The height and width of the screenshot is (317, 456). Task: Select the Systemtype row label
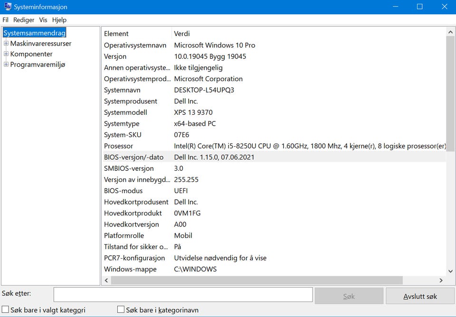[122, 123]
